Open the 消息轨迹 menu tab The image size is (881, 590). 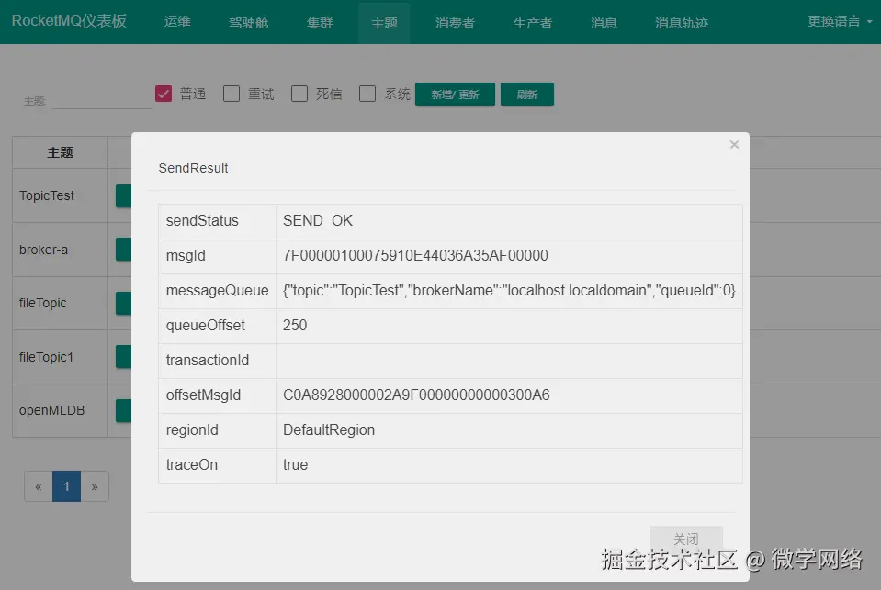click(x=682, y=22)
